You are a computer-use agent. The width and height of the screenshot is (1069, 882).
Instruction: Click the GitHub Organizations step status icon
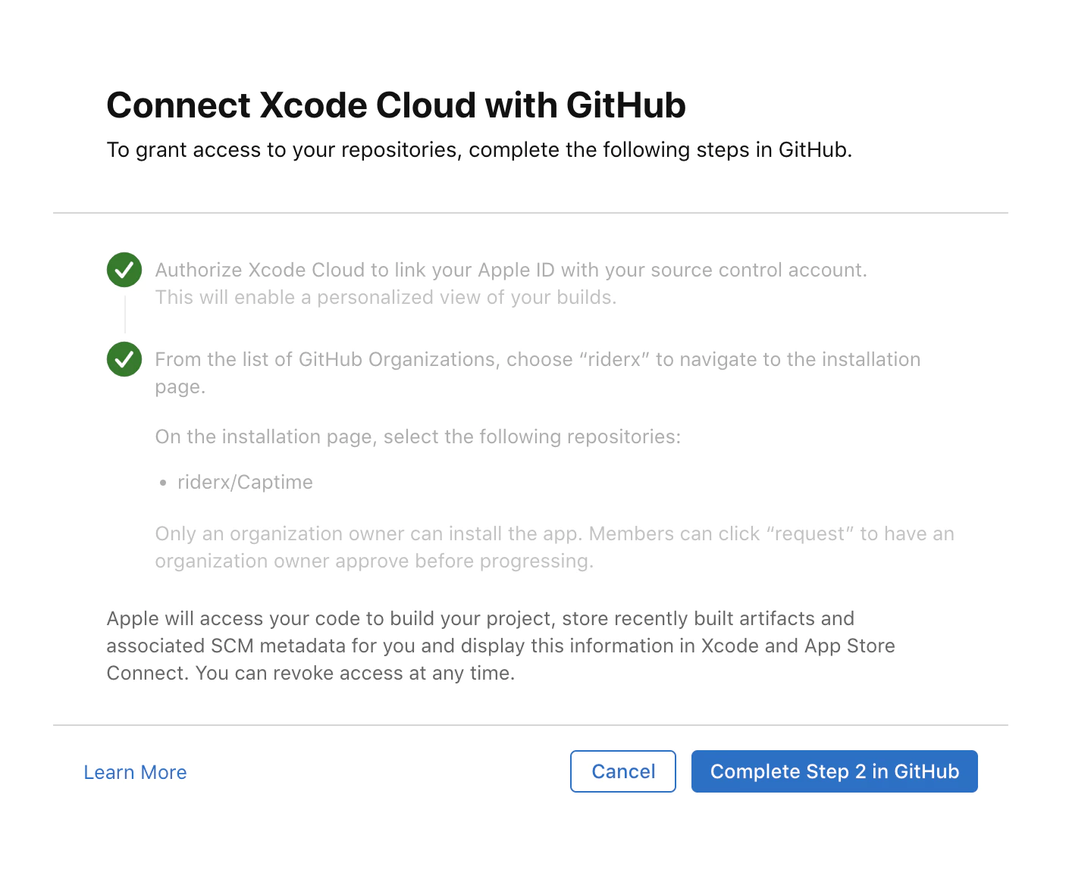pos(124,359)
